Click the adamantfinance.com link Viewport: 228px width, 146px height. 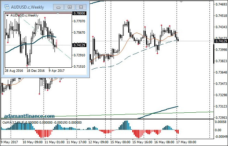(x=29, y=116)
